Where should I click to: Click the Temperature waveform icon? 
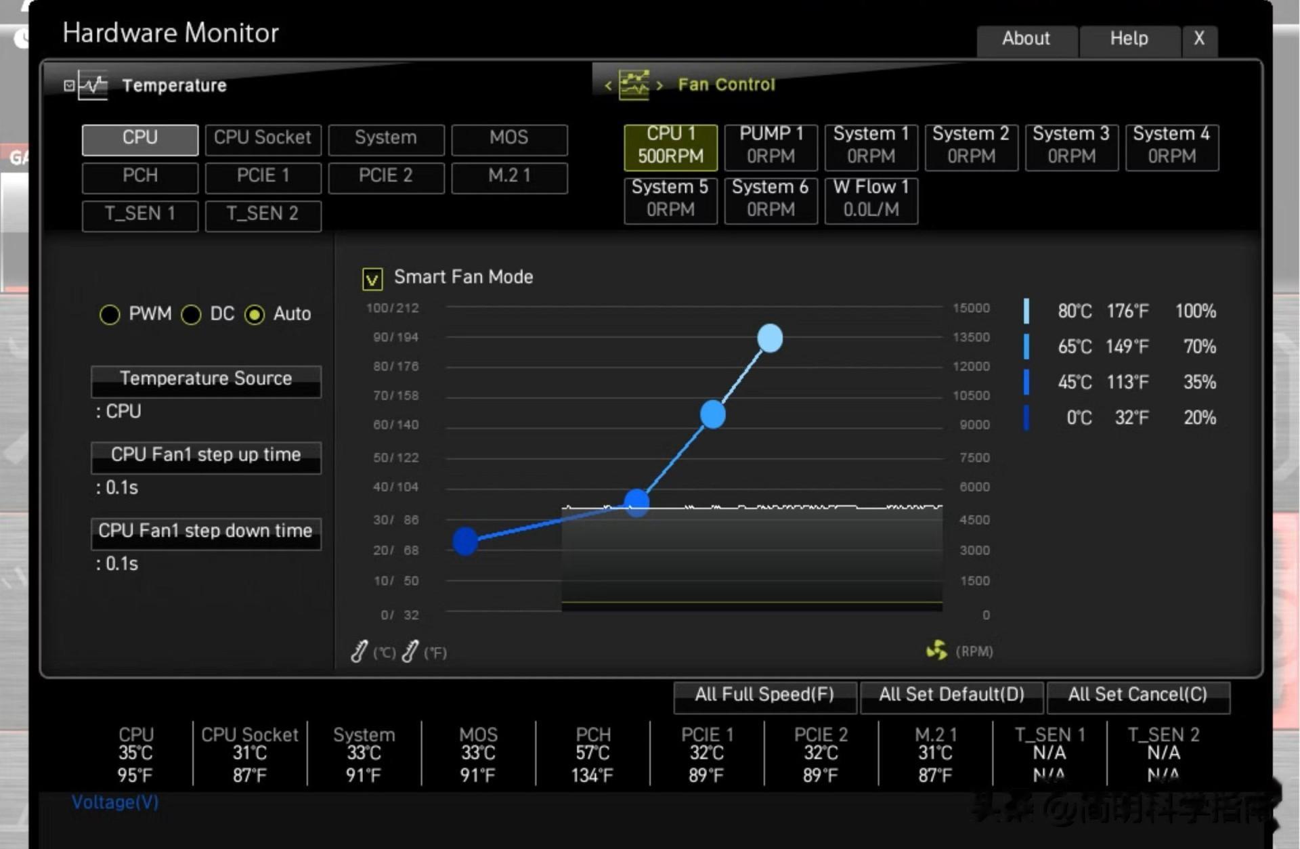[93, 85]
